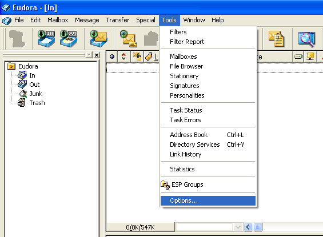Click the Eudora title bar app icon
Viewport: 323px width, 237px height.
[x=6, y=7]
